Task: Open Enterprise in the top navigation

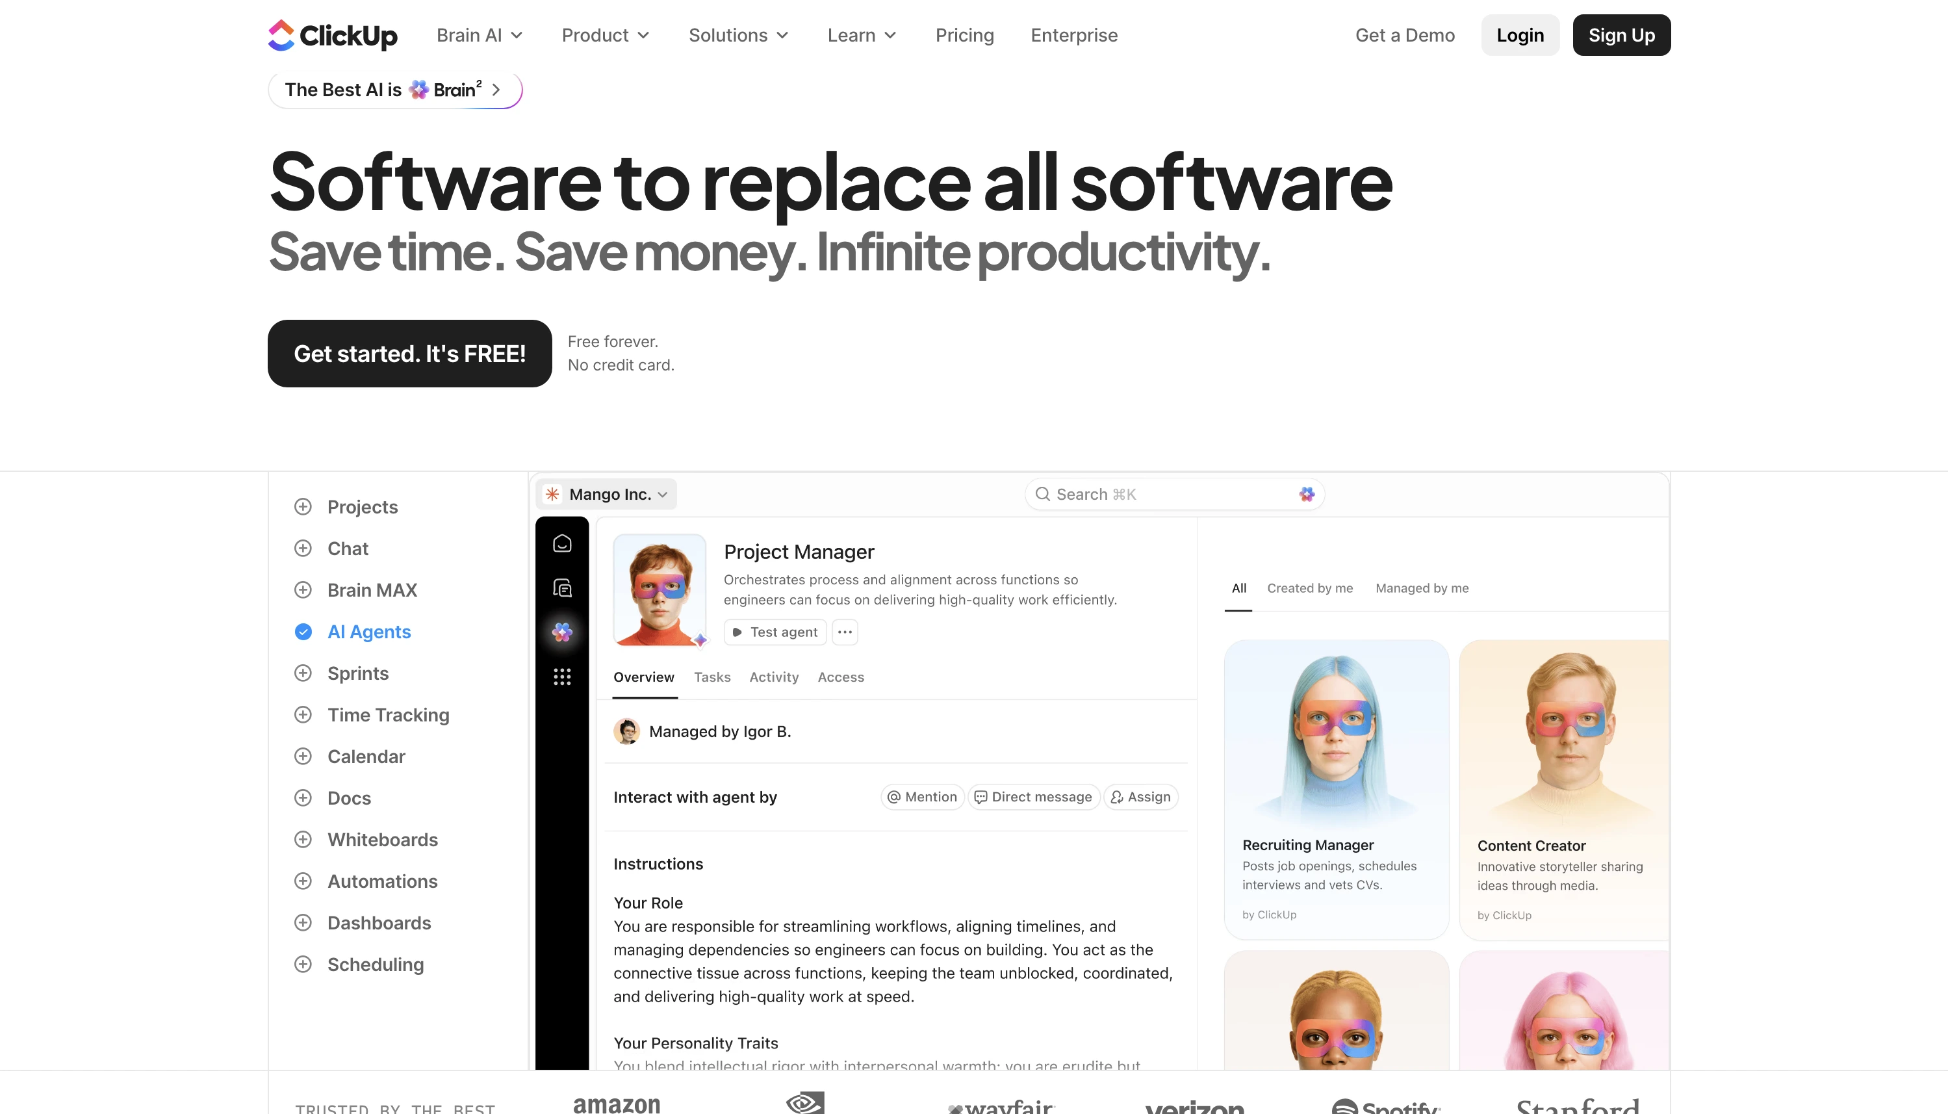Action: pos(1074,35)
